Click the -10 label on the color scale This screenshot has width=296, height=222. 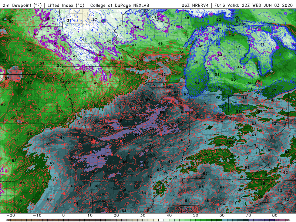click(37, 215)
